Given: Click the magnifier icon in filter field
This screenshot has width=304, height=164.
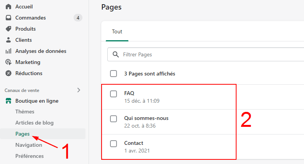Looking at the screenshot, I should 115,54.
